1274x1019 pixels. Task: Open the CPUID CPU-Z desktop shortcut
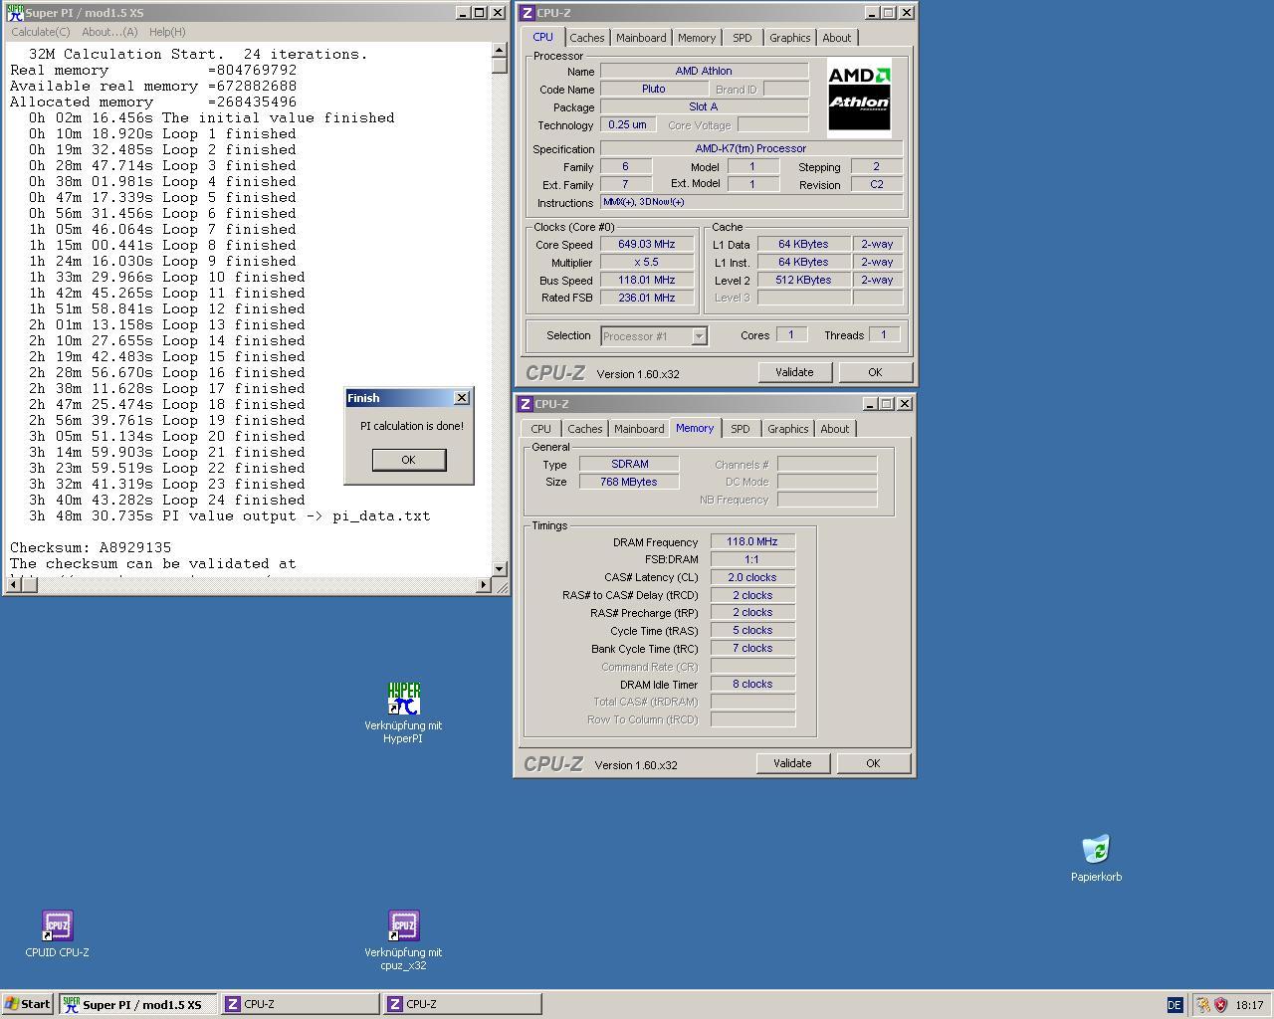57,925
